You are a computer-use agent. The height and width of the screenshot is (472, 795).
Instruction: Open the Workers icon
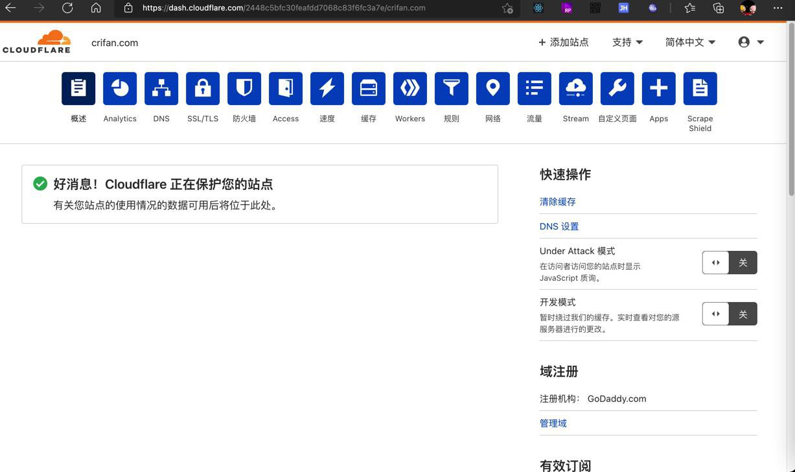pos(410,88)
